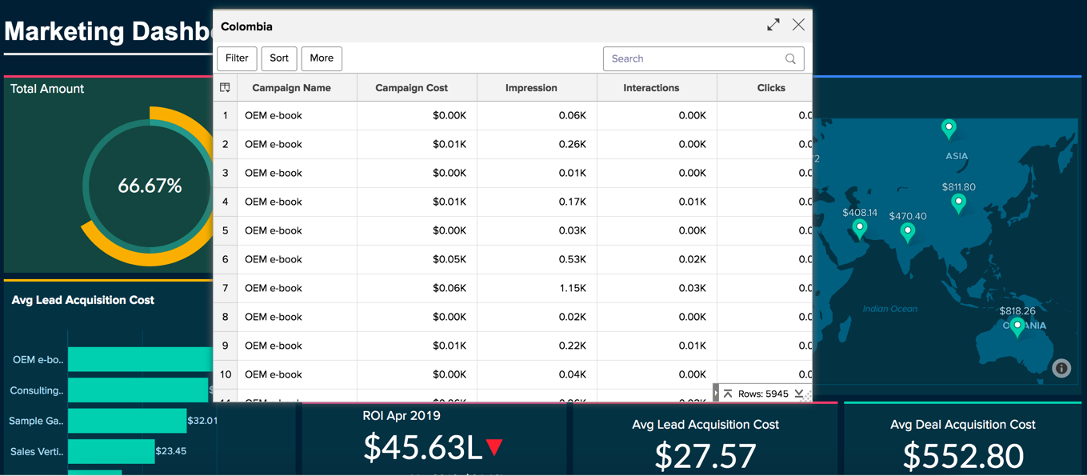The image size is (1087, 476).
Task: Open the Filter options
Action: (237, 58)
